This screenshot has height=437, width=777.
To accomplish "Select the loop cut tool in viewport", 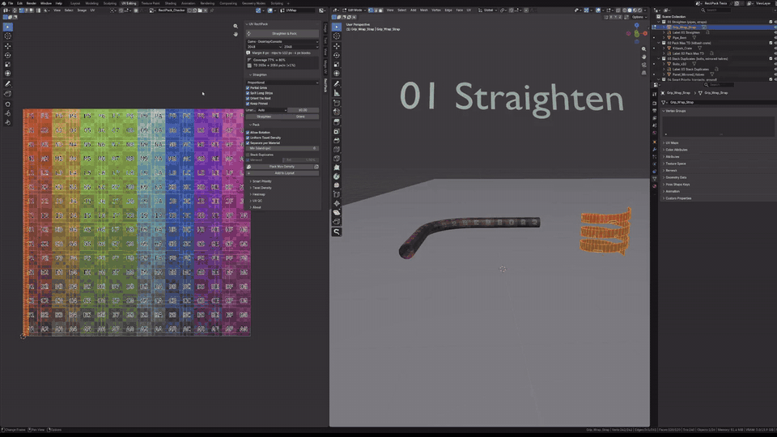I will (337, 150).
